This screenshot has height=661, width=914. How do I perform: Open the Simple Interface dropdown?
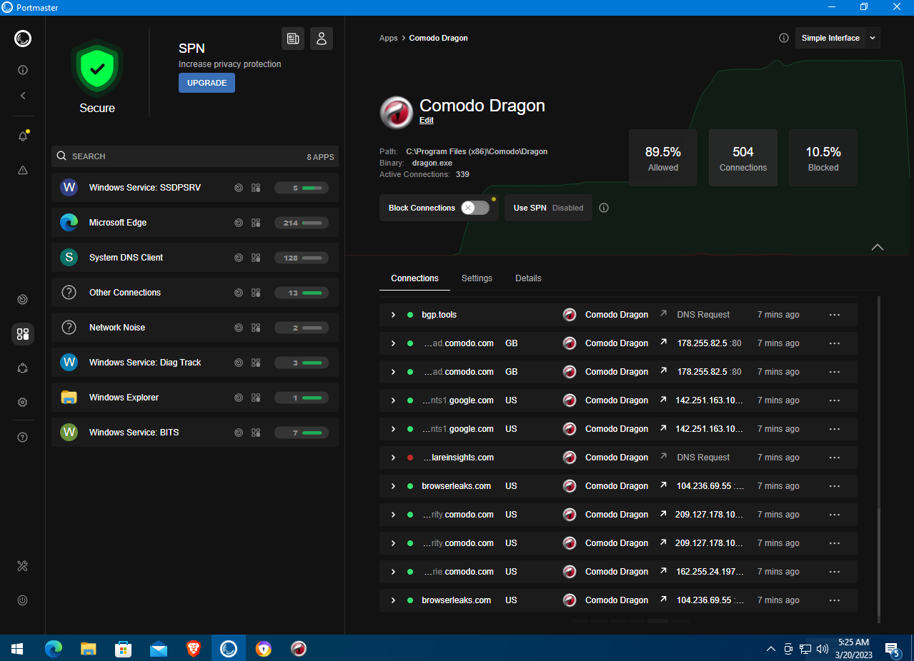838,38
